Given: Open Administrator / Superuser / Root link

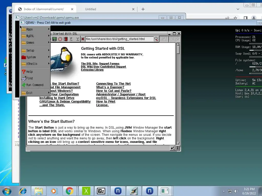Looking at the screenshot, I should (121, 94).
